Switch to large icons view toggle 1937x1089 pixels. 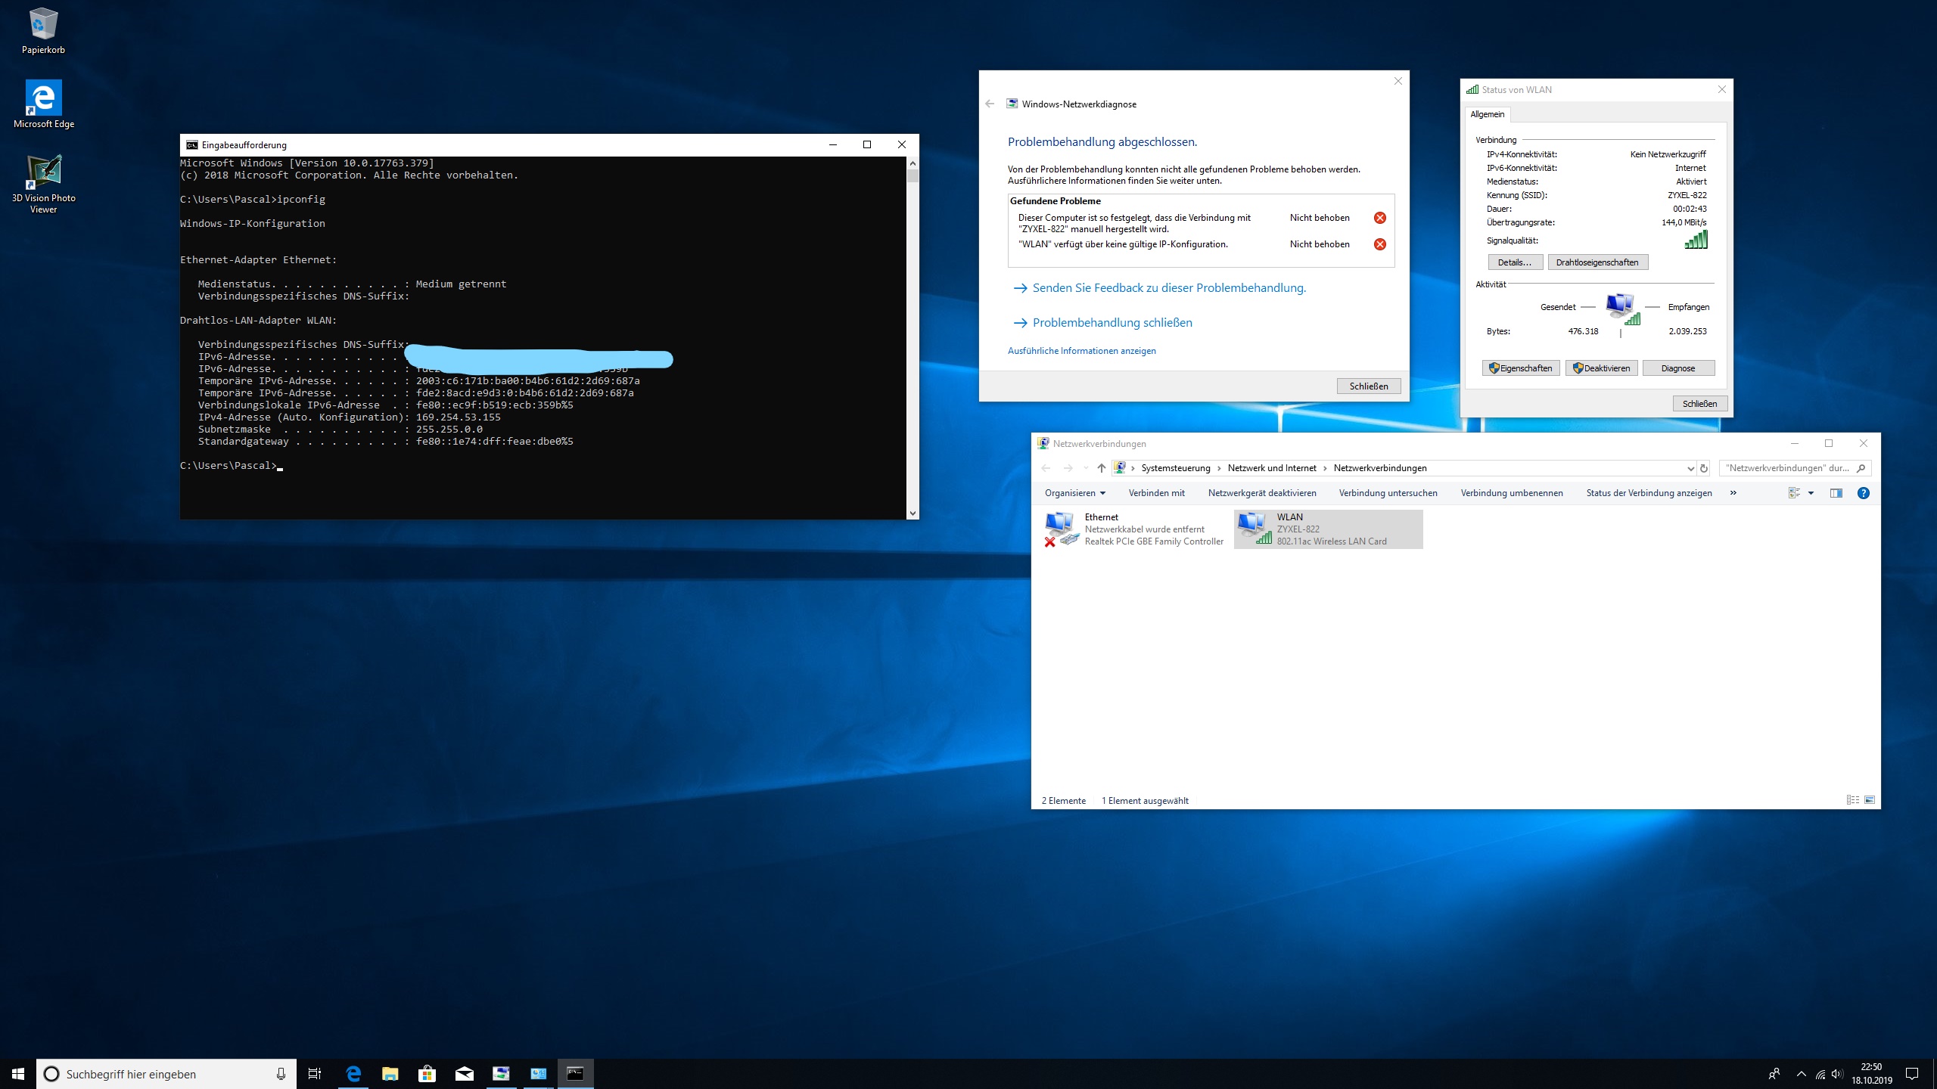pos(1870,800)
